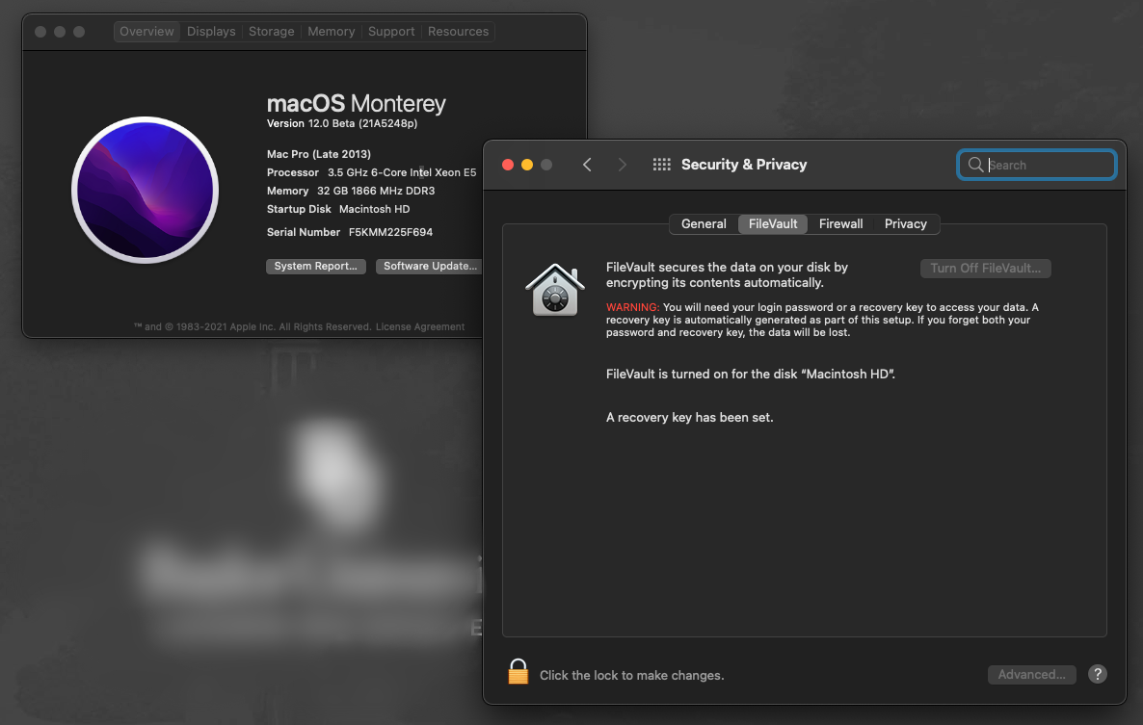
Task: Click 'Click the lock to make changes.' text
Action: click(x=631, y=676)
